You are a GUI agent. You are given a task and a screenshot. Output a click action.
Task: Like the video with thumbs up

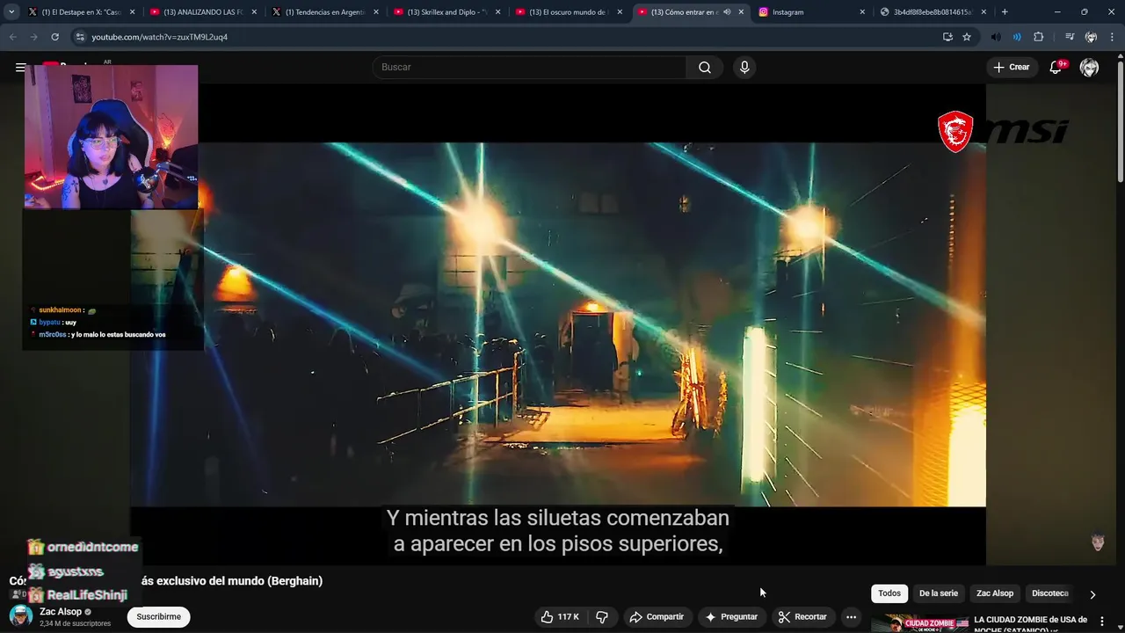560,617
